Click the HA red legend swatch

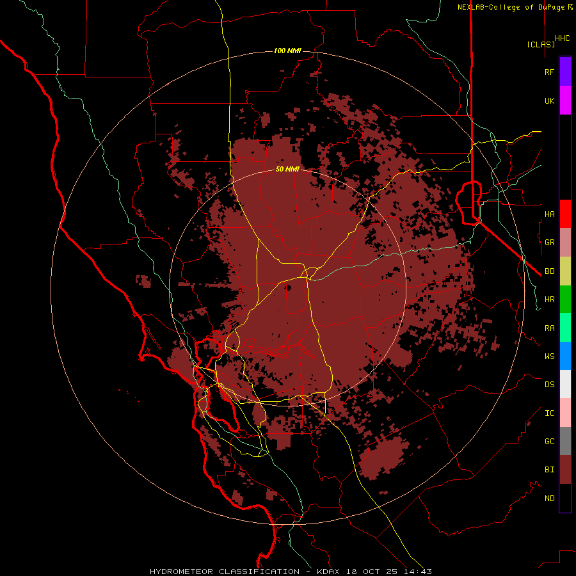click(x=565, y=214)
